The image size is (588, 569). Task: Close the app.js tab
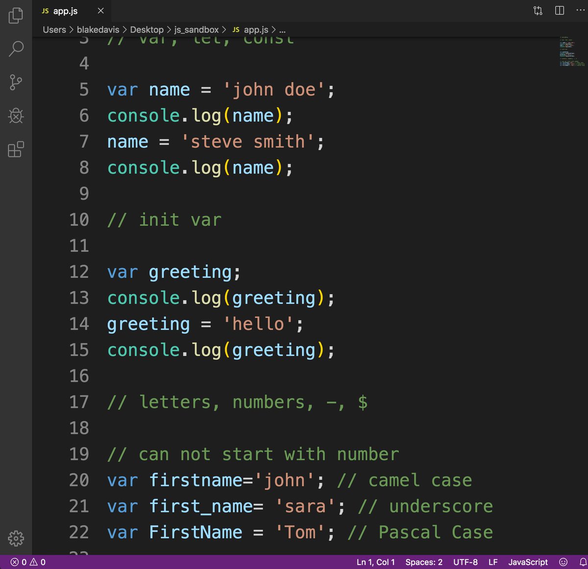(100, 11)
